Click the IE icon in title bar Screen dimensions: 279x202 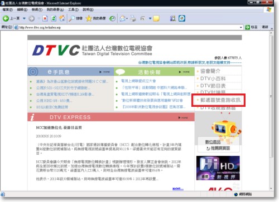[3, 3]
